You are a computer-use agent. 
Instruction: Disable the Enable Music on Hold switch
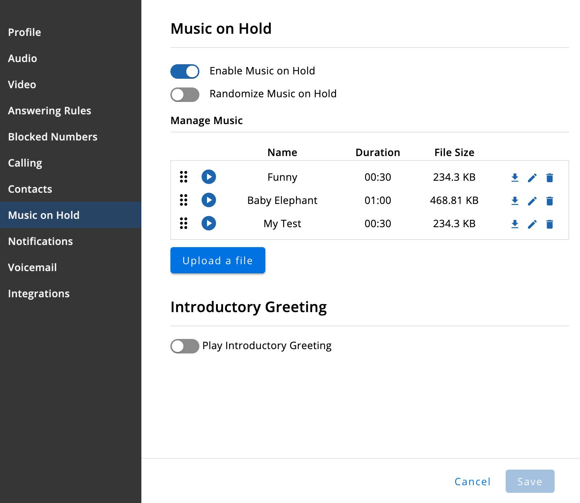click(185, 71)
